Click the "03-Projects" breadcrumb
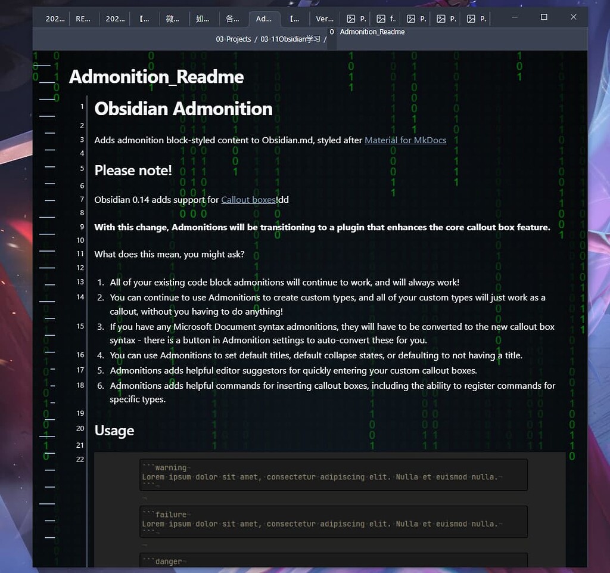 coord(233,39)
